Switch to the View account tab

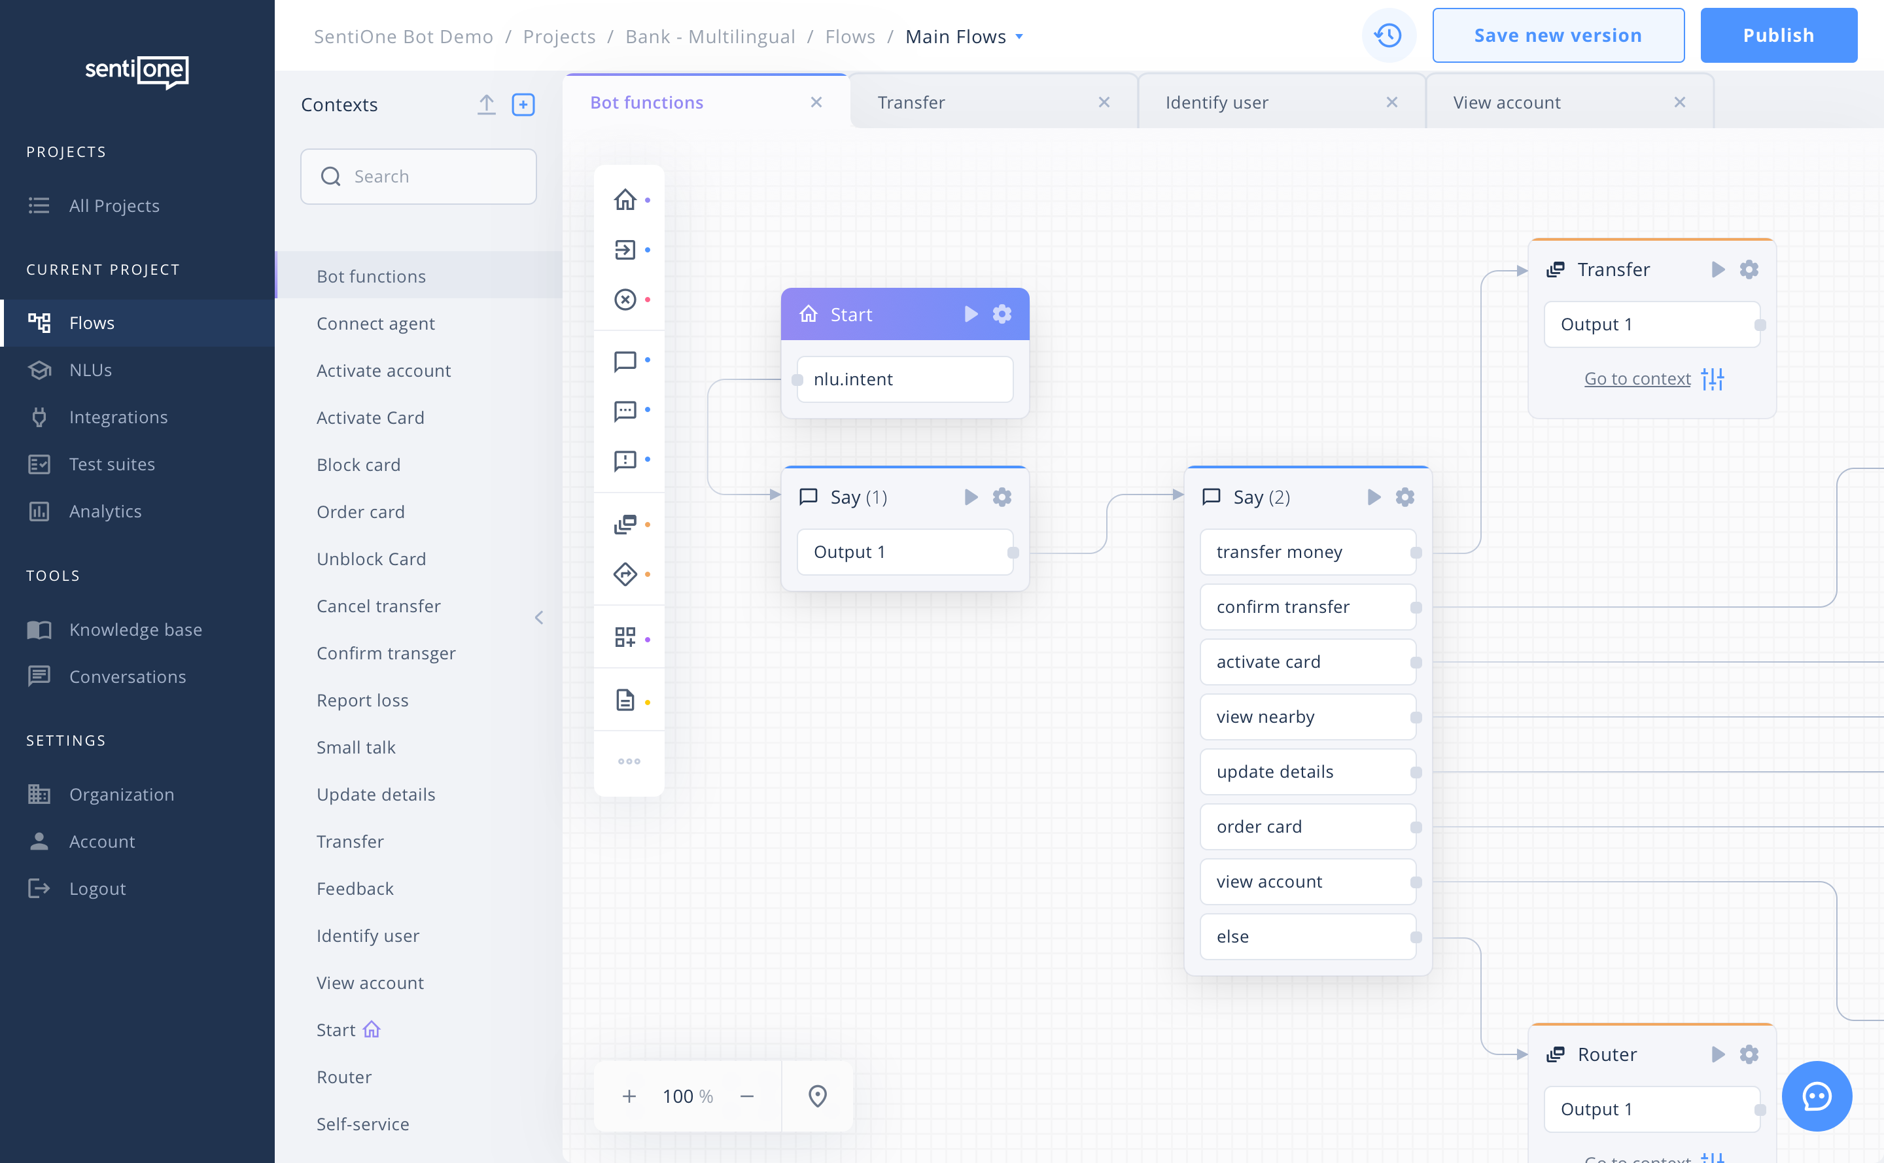[x=1507, y=102]
